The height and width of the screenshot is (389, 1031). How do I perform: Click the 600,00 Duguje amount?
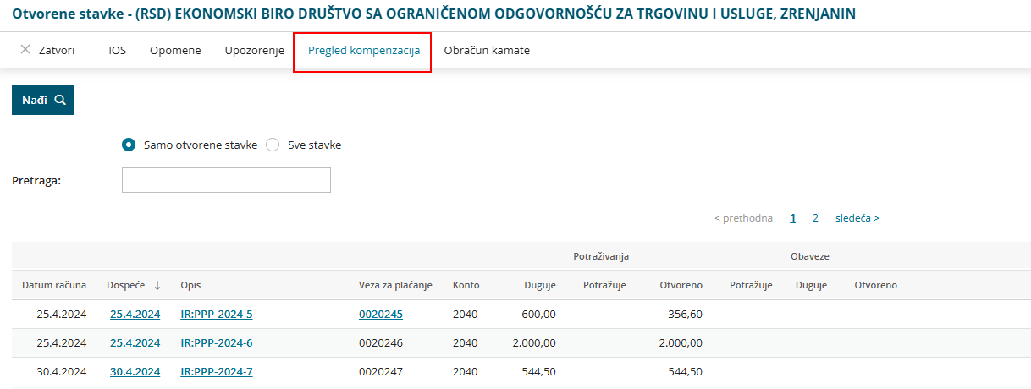538,315
